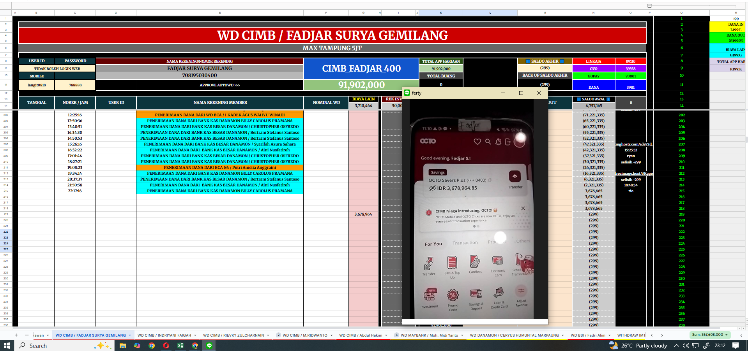Image resolution: width=748 pixels, height=351 pixels.
Task: Click the volume icon in system tray
Action: coord(686,346)
